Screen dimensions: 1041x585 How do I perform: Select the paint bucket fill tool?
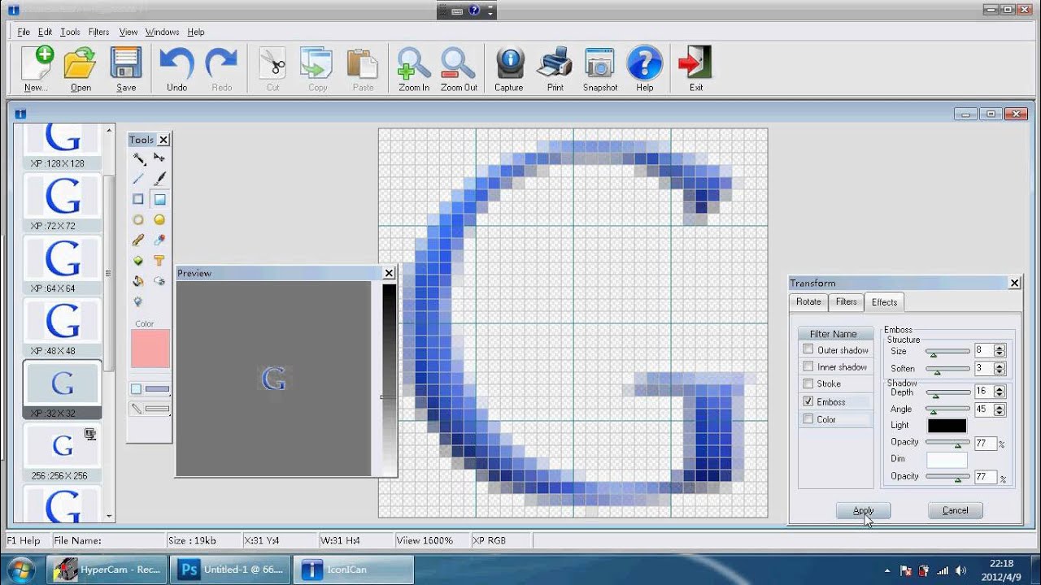click(x=138, y=281)
